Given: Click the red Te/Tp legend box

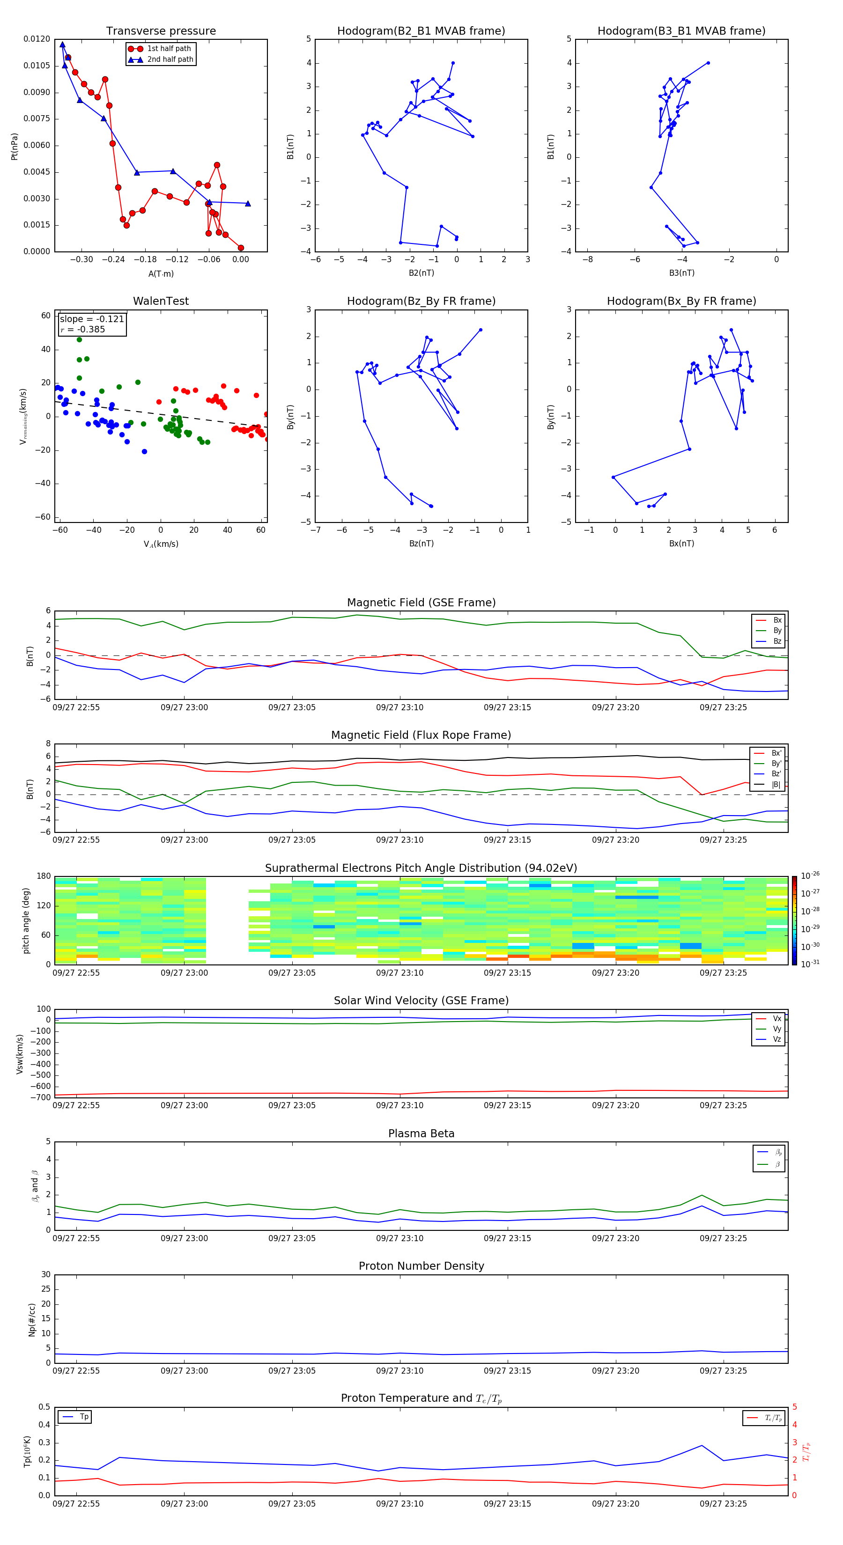Looking at the screenshot, I should click(x=764, y=1418).
